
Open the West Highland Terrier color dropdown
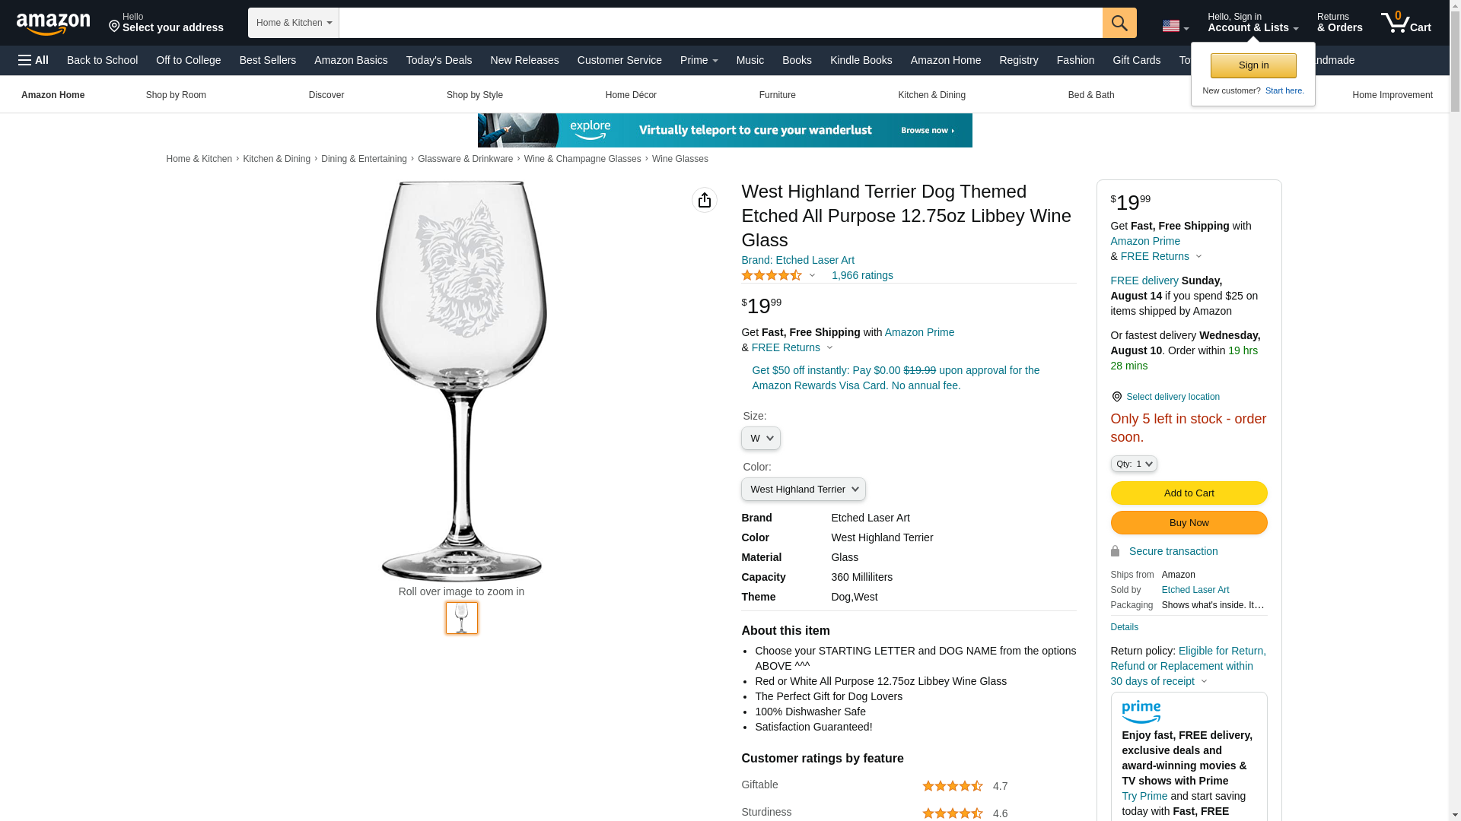(x=804, y=490)
